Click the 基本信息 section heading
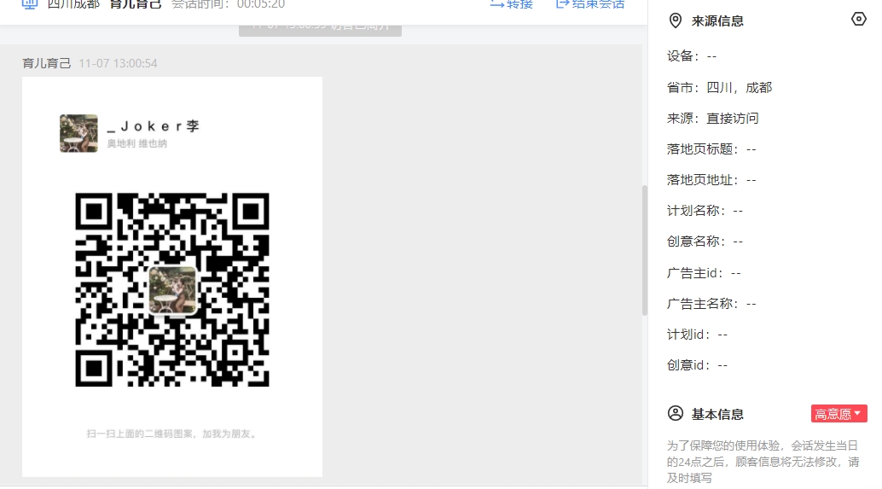The image size is (882, 489). tap(717, 414)
